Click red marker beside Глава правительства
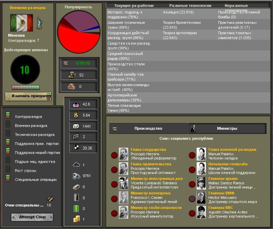The height and width of the screenshot is (229, 273). pos(114,170)
